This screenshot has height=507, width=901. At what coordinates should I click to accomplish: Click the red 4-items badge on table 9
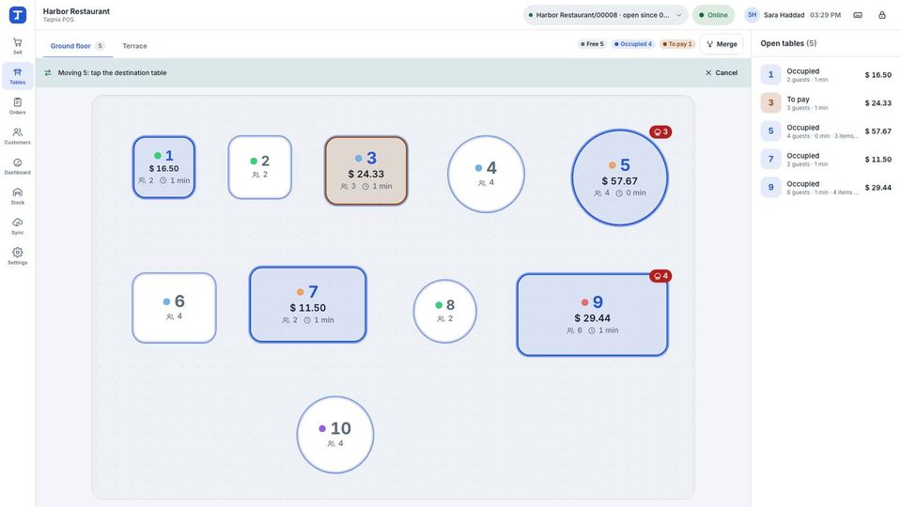click(x=660, y=276)
